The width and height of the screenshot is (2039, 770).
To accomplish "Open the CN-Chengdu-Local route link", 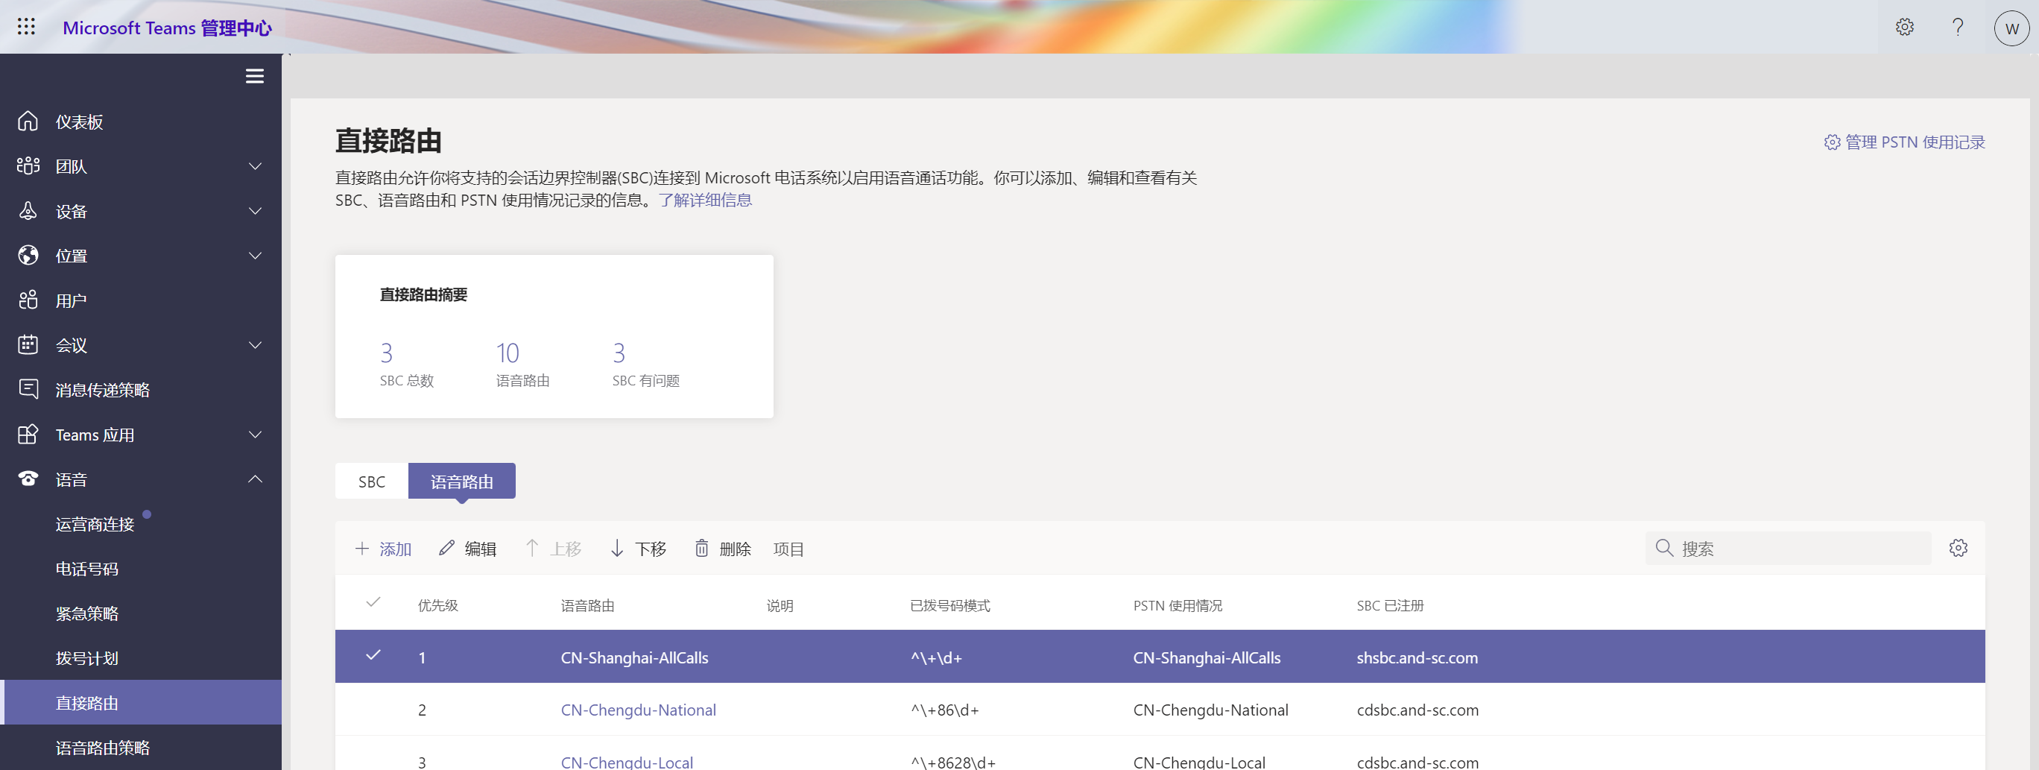I will pos(627,761).
